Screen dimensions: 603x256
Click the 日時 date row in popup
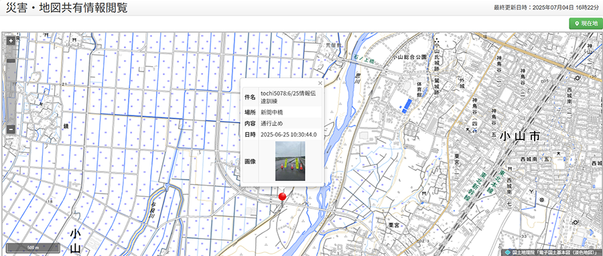click(x=282, y=135)
